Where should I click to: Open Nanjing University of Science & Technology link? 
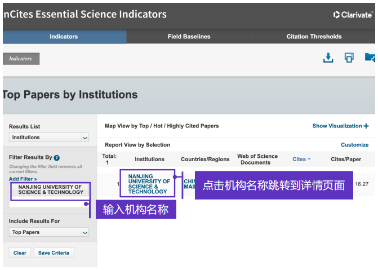click(148, 184)
